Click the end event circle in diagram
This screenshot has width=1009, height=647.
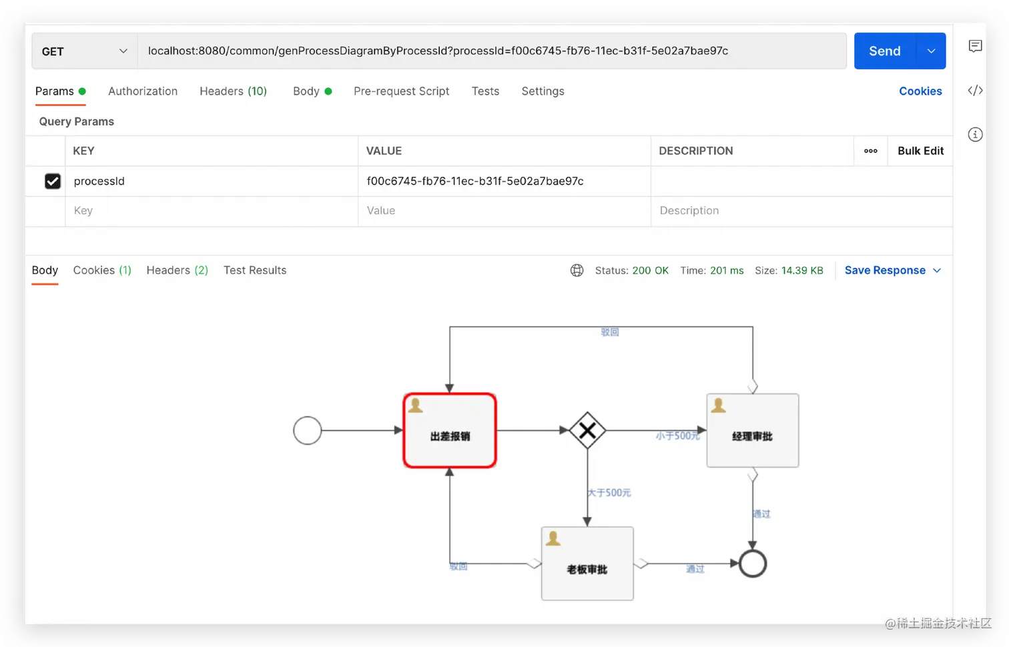(752, 564)
